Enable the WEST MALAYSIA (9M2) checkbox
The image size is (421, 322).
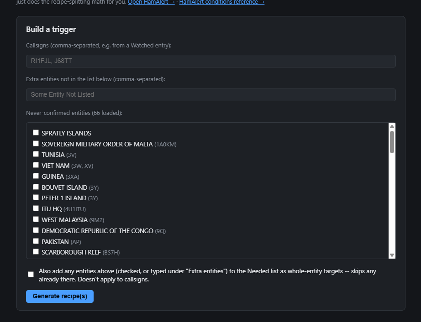36,219
